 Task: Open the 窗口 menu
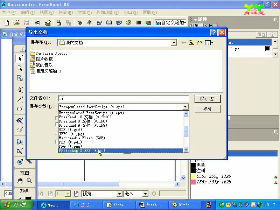131,13
